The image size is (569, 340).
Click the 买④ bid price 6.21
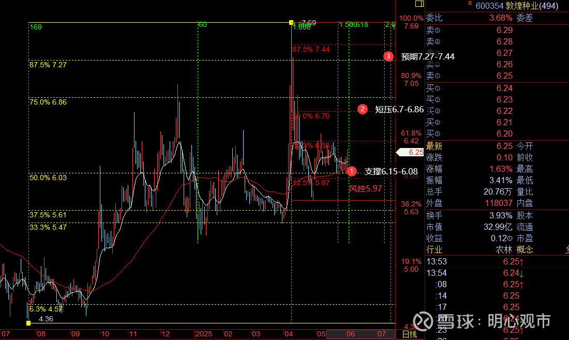coord(504,122)
